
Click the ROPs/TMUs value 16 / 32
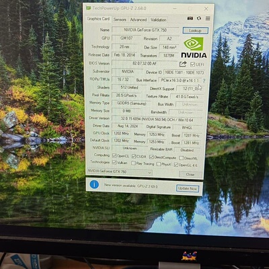123,79
